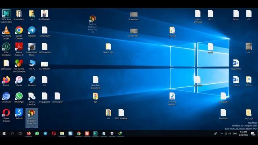Select the frpbypass10 file
258x145 pixels.
click(x=44, y=97)
